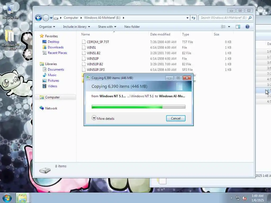This screenshot has width=271, height=203.
Task: Click file icon of CDROM_SP.TST
Action: [x=84, y=42]
